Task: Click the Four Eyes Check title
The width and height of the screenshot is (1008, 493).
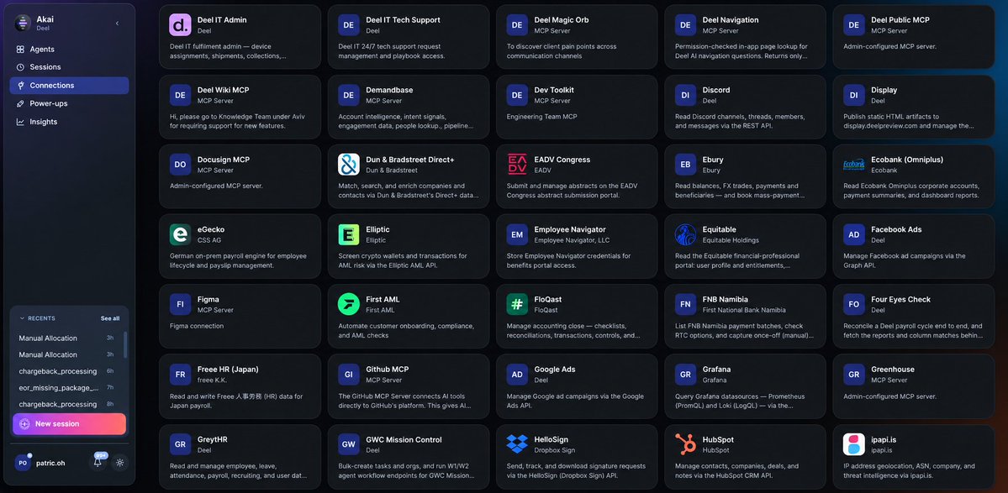Action: click(x=900, y=299)
